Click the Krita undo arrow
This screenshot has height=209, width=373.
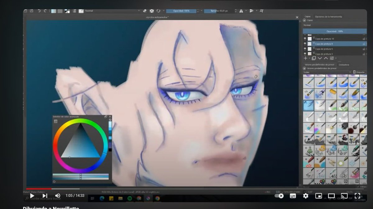(x=39, y=11)
